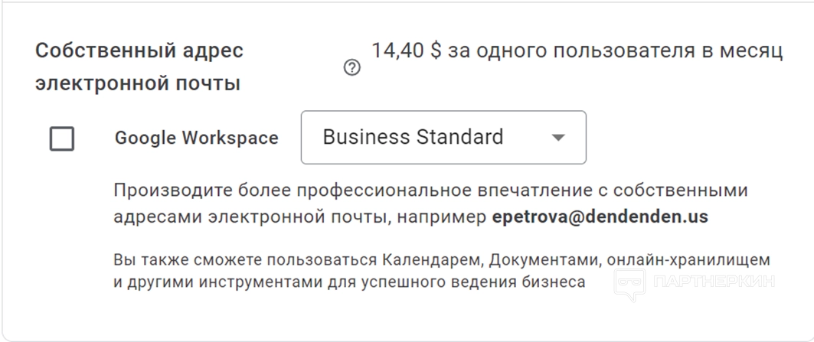Click the ПАРТНЕРКИН watermark text
Viewport: 814px width, 342px height.
(x=714, y=282)
